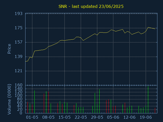Click the 15-05 date label

64,117
